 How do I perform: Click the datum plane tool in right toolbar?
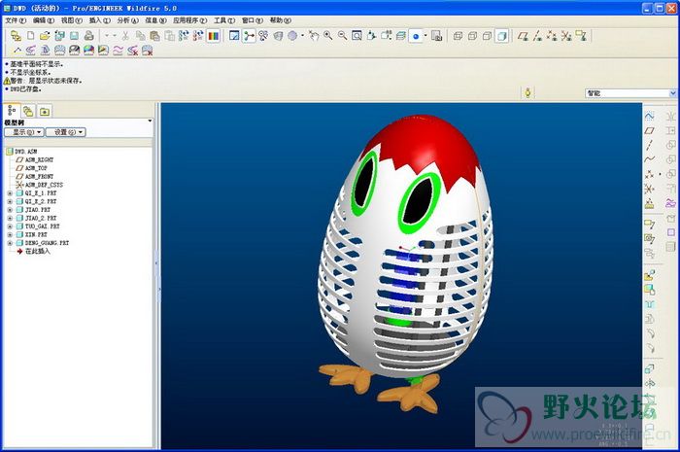(x=649, y=130)
